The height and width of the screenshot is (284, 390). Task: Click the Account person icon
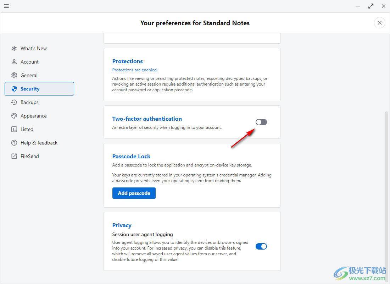click(x=14, y=62)
